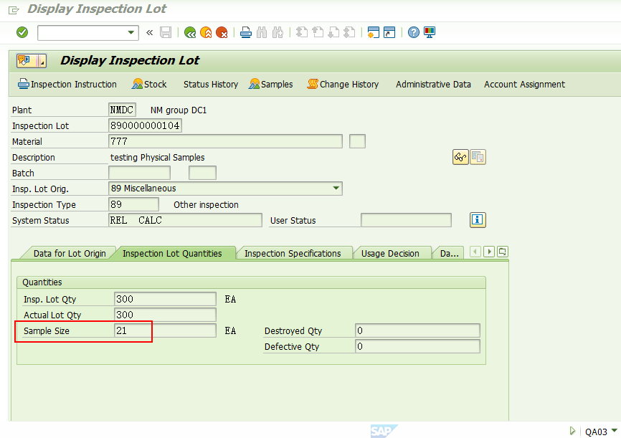This screenshot has width=621, height=438.
Task: Open the command field dropdown arrow
Action: pos(131,32)
